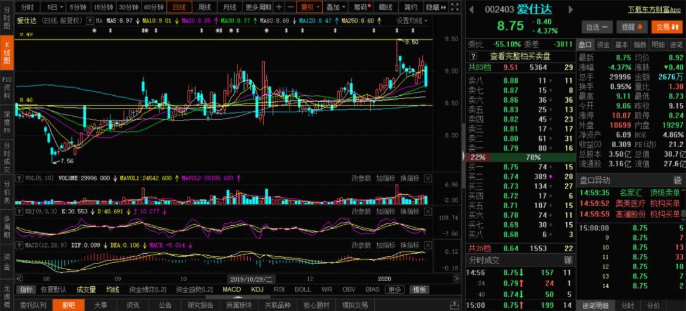Open the 叠加 overlay dropdown

tap(336, 7)
